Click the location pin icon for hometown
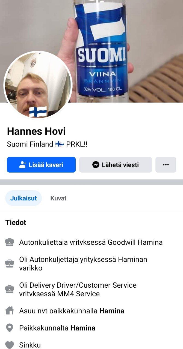The width and height of the screenshot is (183, 349). tap(10, 328)
